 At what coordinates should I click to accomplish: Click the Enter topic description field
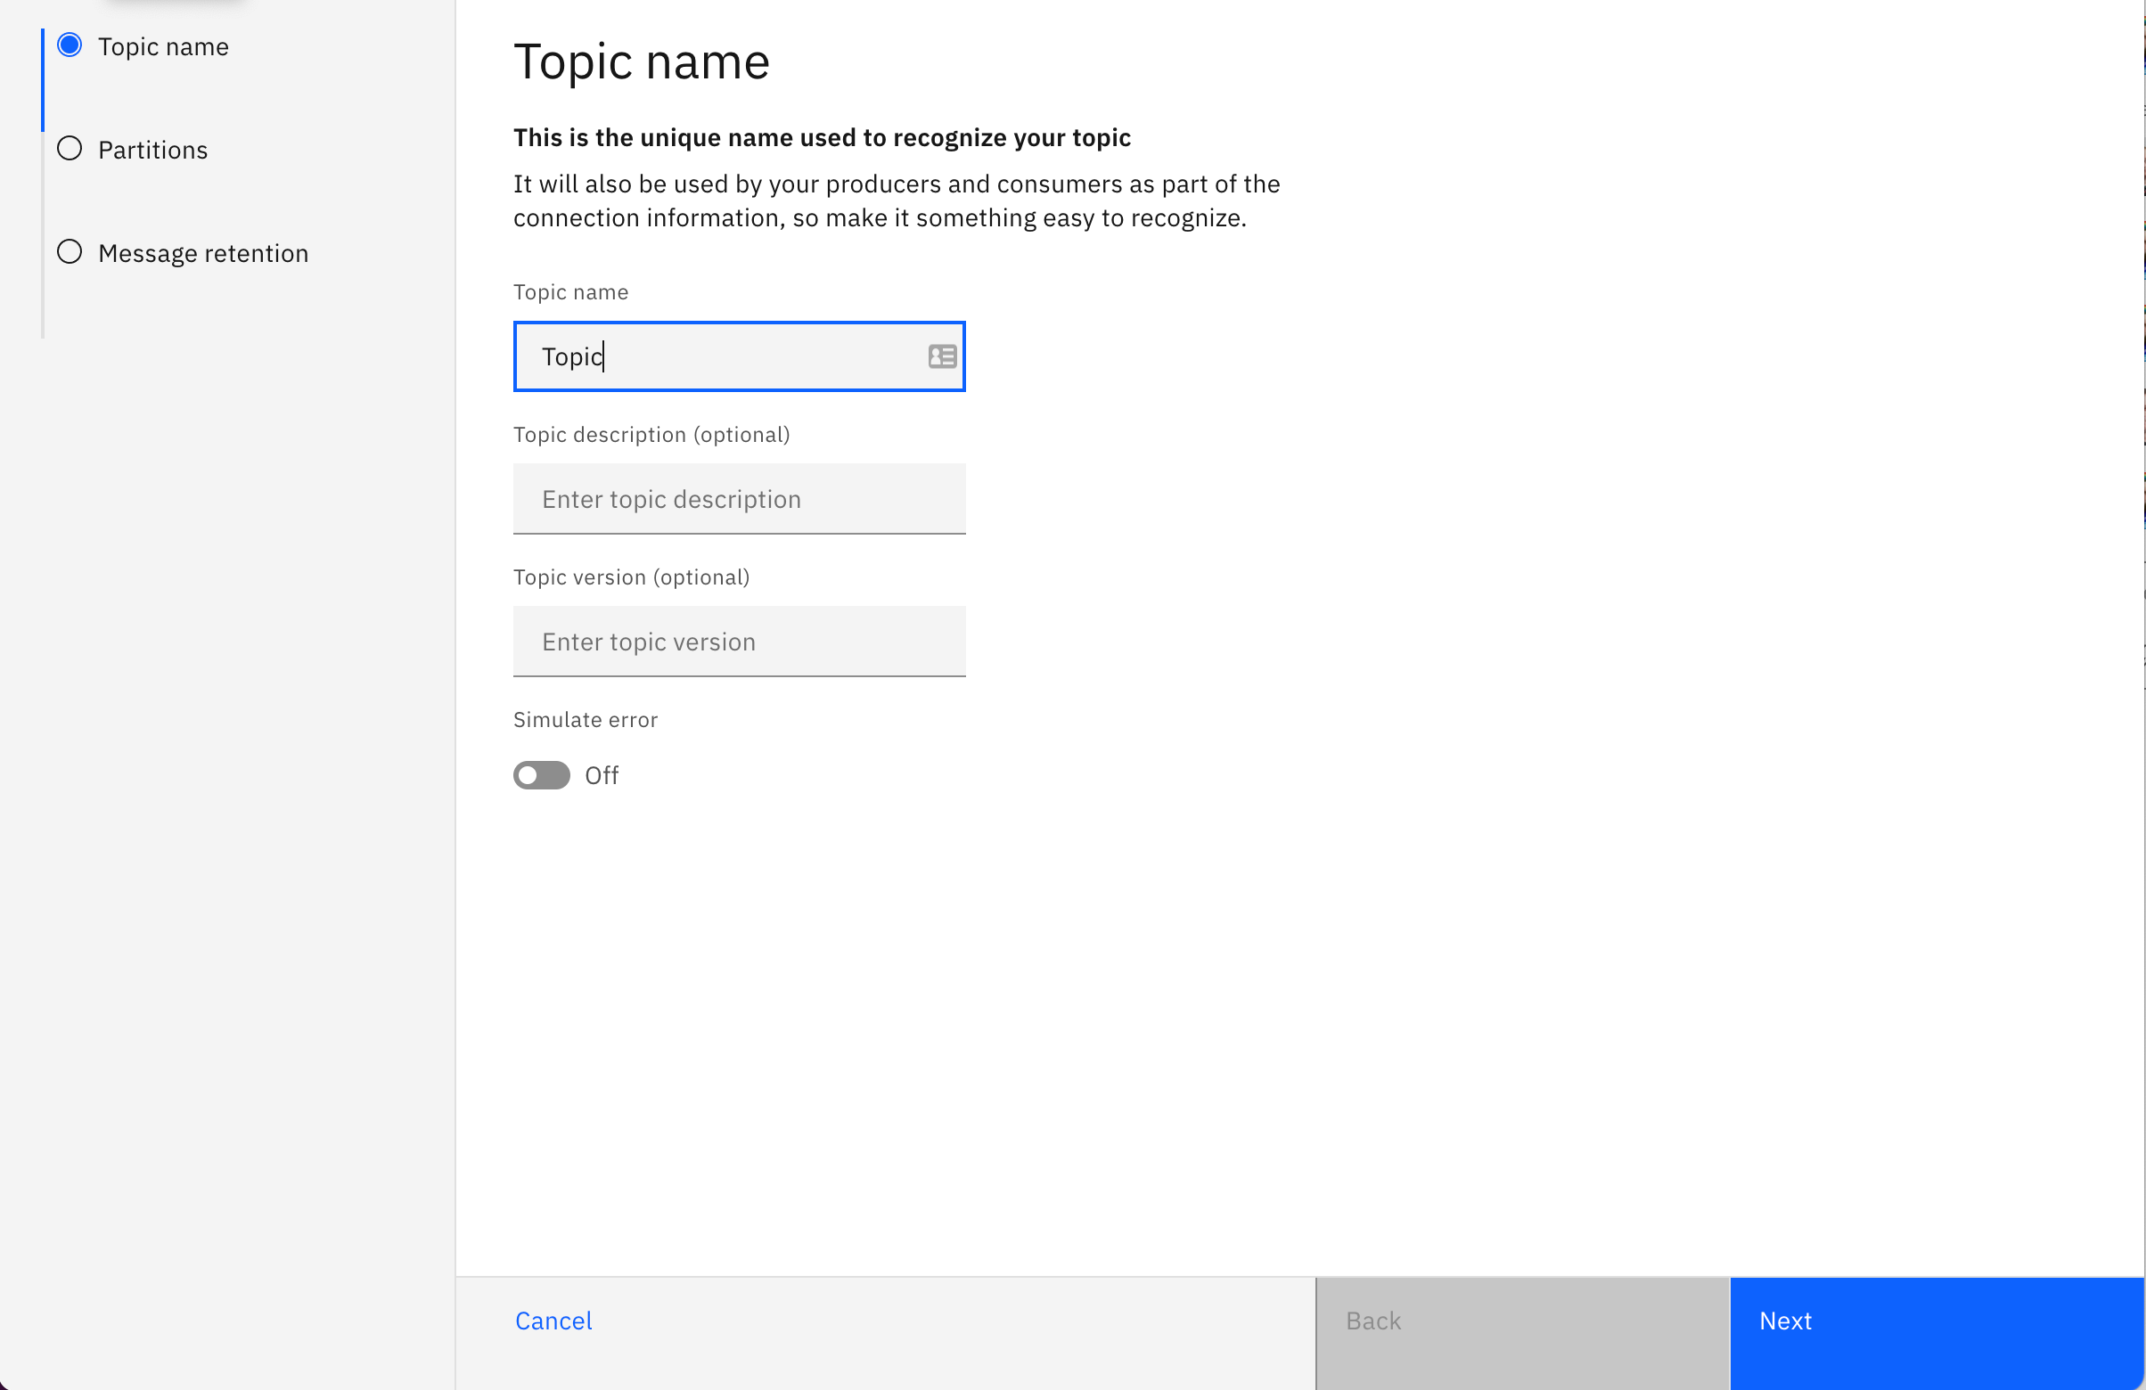(x=739, y=498)
